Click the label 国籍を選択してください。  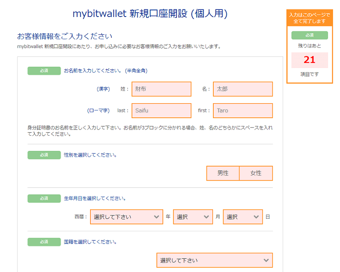coord(90,242)
